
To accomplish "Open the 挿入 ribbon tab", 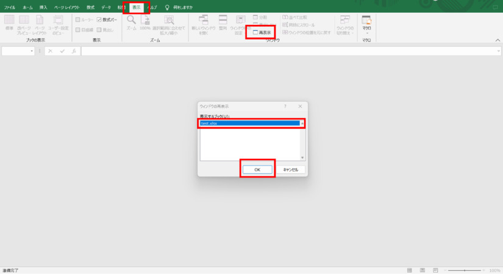I will tap(43, 7).
